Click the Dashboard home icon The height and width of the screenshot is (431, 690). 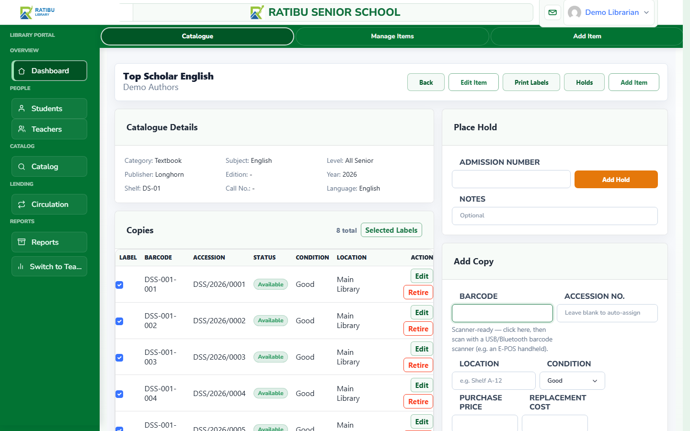[x=22, y=71]
